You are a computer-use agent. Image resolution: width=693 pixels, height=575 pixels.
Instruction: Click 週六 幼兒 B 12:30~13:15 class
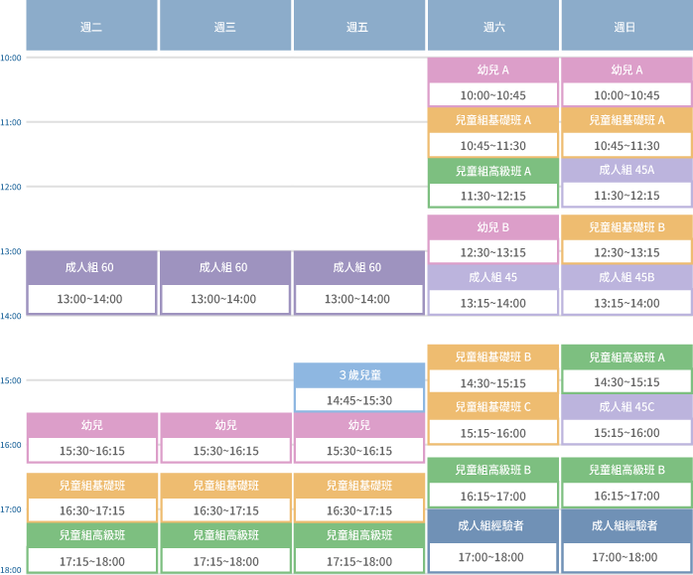coord(492,239)
